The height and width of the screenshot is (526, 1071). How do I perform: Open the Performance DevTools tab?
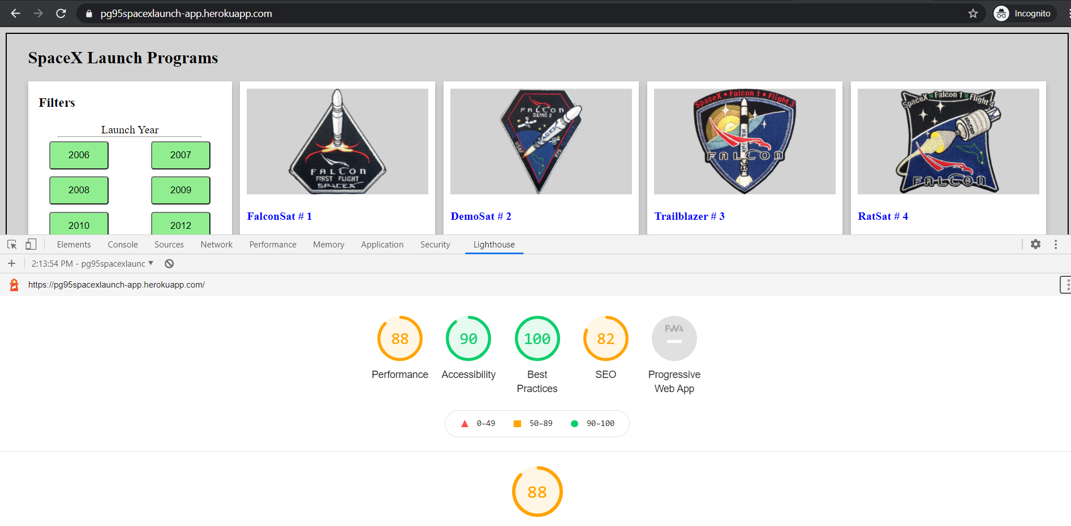point(273,245)
